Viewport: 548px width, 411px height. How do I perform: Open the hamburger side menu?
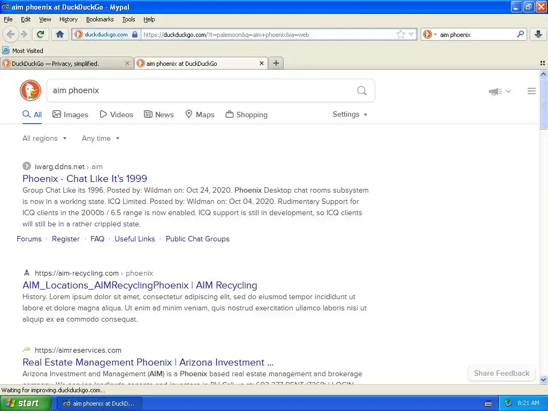(531, 91)
